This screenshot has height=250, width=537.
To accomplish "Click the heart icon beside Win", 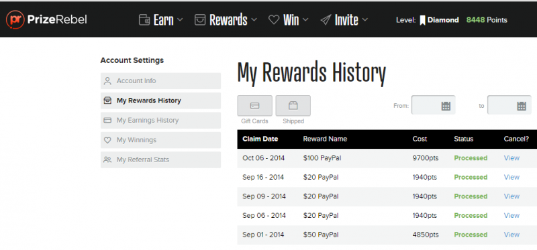I will [x=274, y=20].
